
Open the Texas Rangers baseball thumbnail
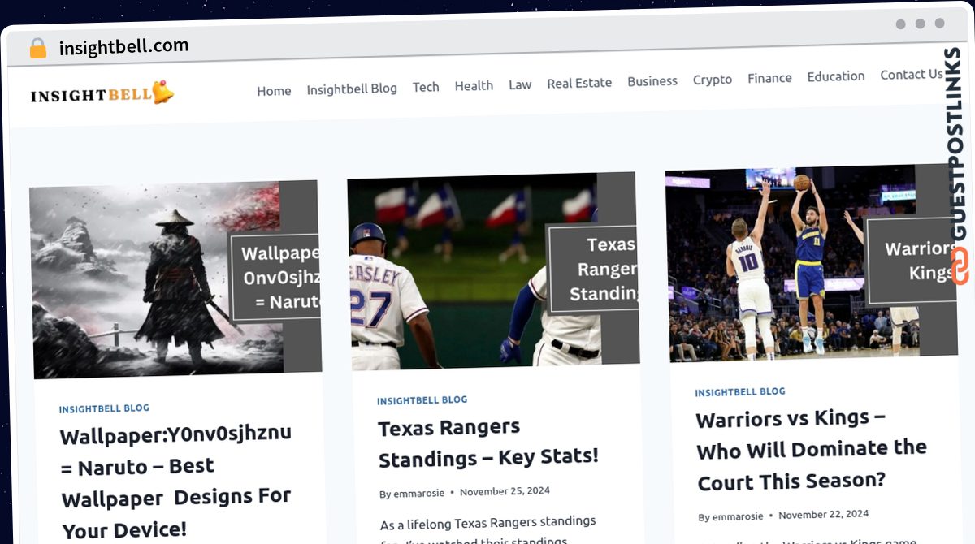[x=492, y=270]
